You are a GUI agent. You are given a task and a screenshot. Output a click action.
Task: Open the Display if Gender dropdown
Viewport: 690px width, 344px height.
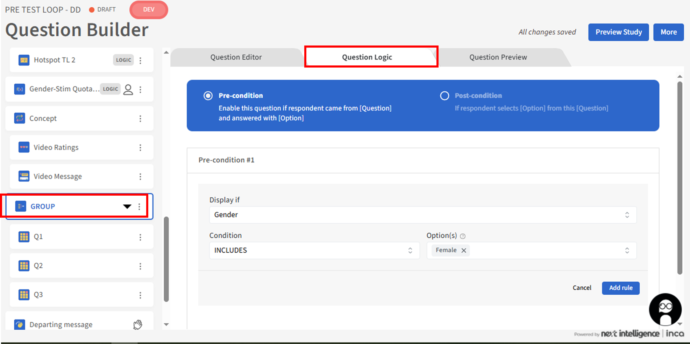(x=422, y=215)
